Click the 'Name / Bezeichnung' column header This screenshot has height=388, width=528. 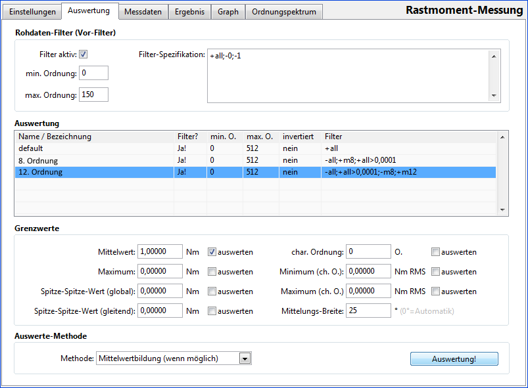click(x=94, y=137)
